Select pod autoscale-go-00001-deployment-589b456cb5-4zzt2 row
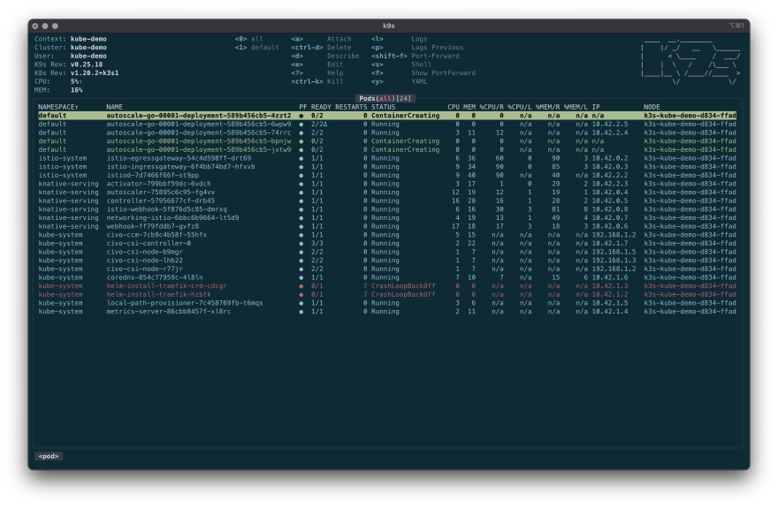 coord(387,116)
